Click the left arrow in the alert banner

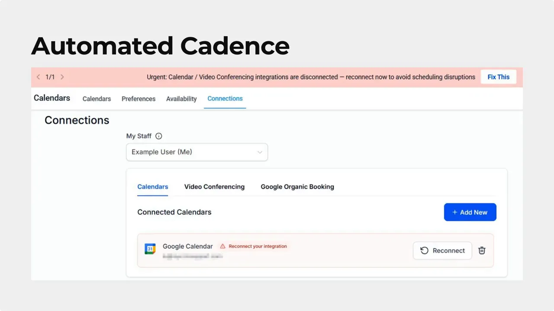click(38, 77)
